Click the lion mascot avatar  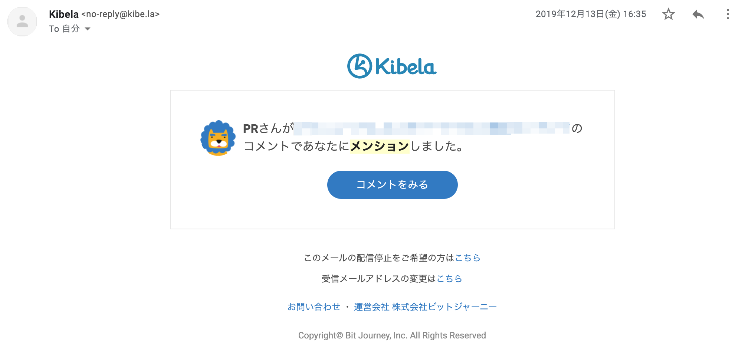click(x=218, y=138)
